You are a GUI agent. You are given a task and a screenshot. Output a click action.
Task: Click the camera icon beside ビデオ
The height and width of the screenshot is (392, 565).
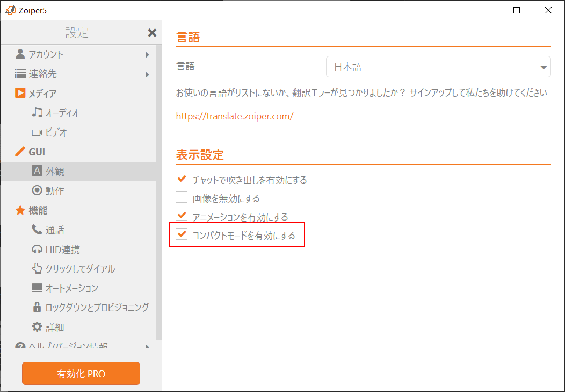(x=37, y=132)
